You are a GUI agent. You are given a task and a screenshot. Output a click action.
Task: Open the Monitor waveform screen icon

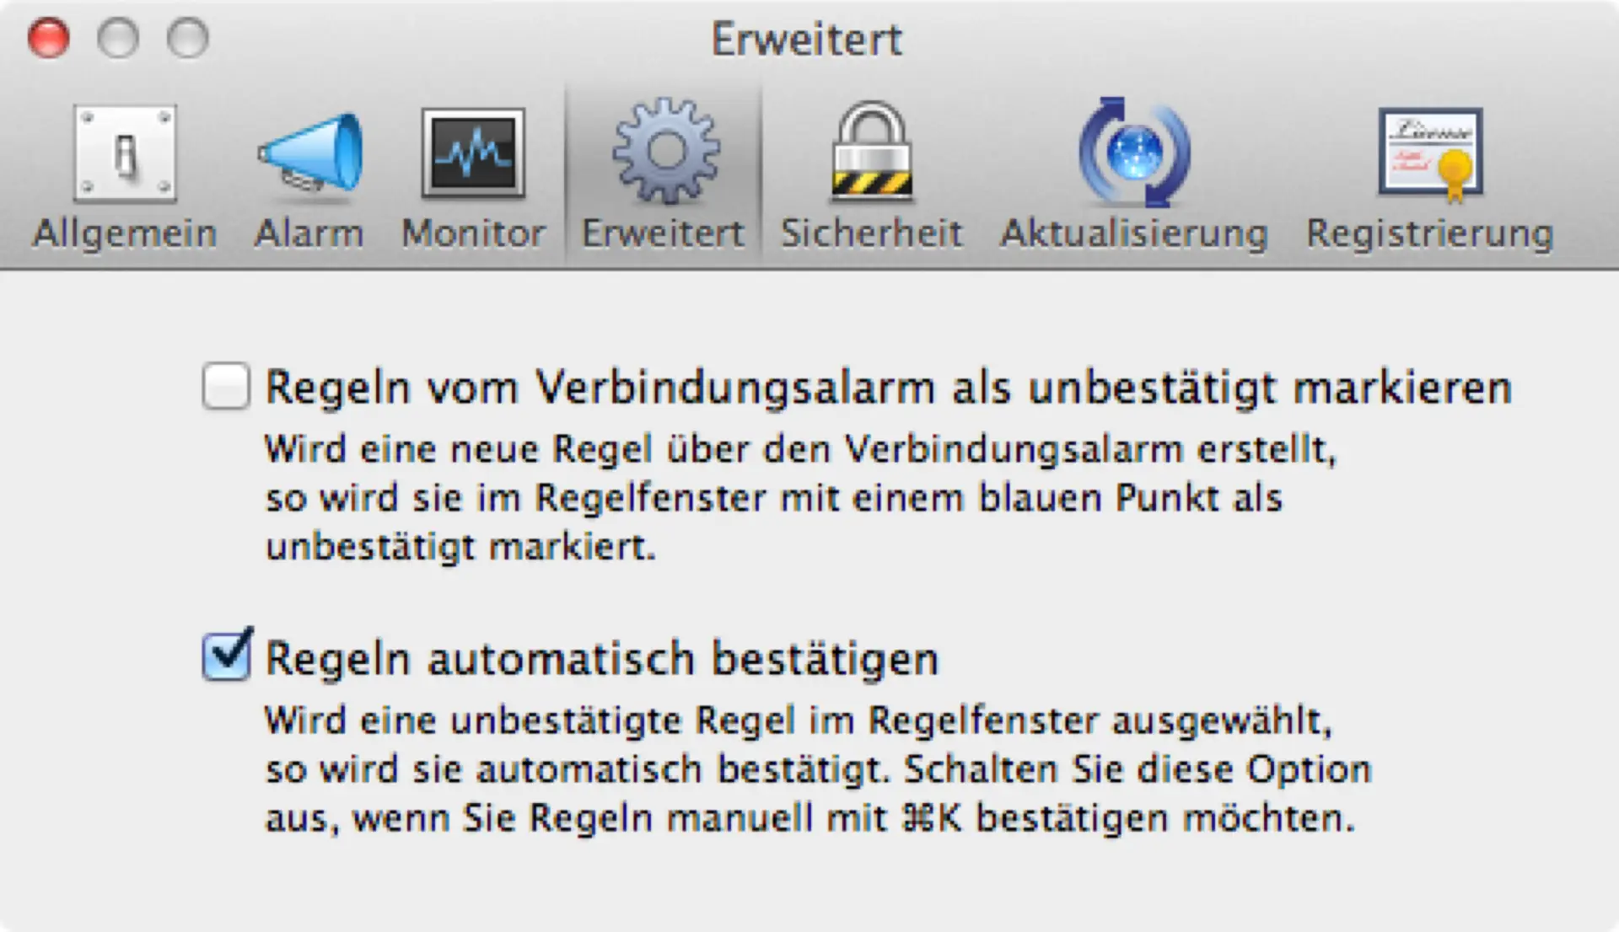click(473, 153)
